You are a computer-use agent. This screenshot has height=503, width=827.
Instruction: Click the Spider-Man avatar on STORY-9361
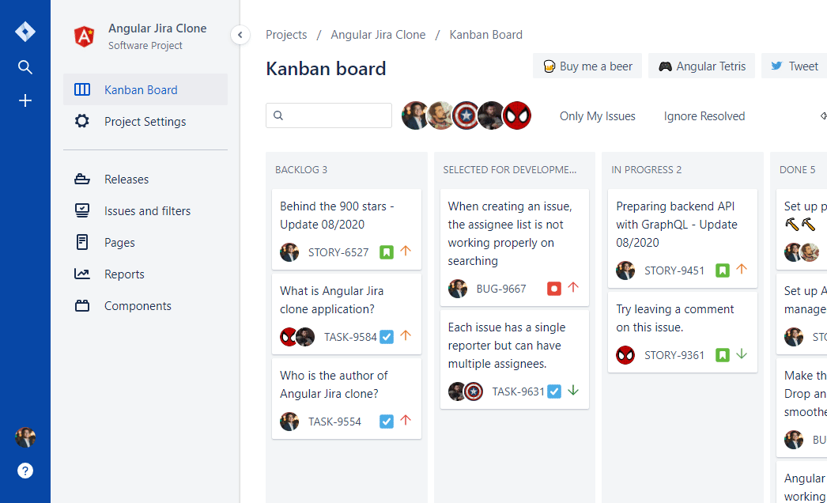[x=625, y=355]
